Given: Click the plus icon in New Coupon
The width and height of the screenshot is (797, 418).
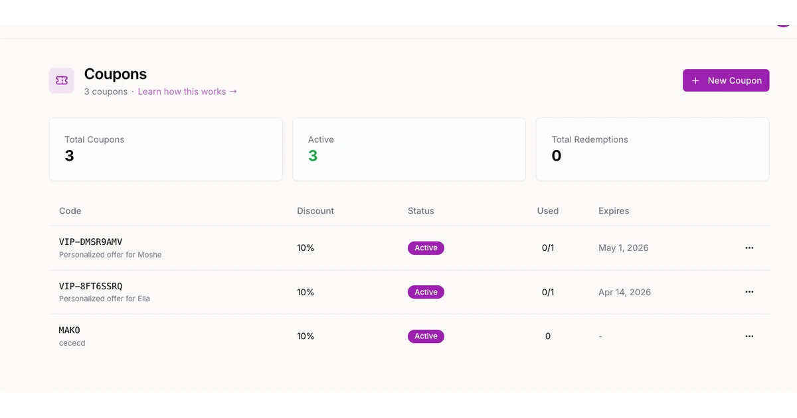Looking at the screenshot, I should [x=695, y=80].
